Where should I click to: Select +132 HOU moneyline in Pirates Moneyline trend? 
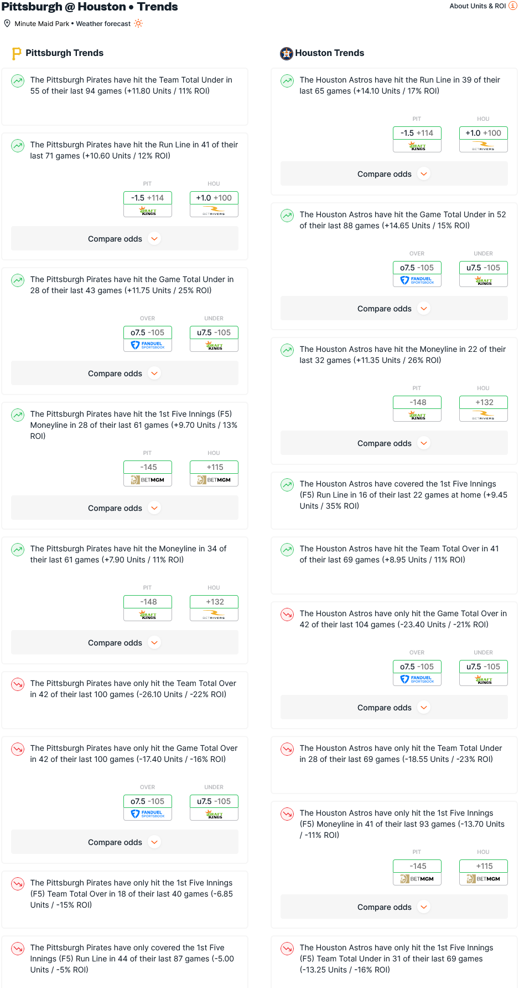coord(214,608)
